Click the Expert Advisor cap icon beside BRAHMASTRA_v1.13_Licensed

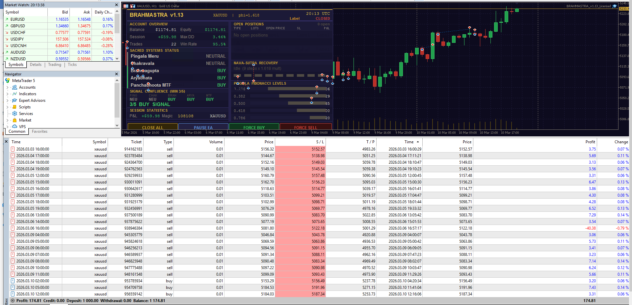pyautogui.click(x=614, y=6)
